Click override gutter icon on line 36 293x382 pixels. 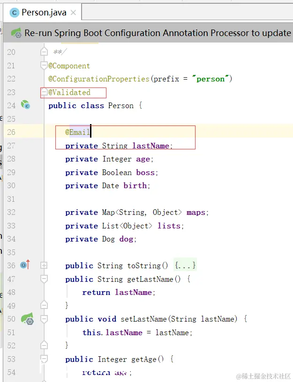[25, 264]
